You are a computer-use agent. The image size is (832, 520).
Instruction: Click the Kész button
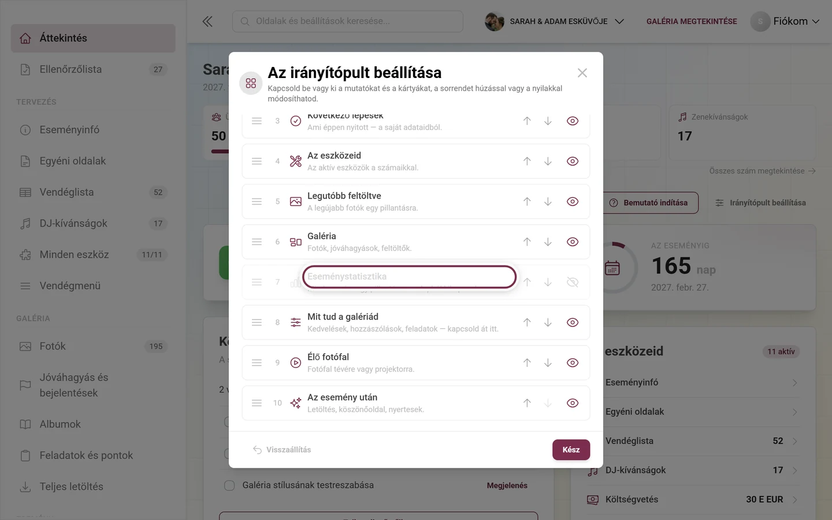coord(571,450)
